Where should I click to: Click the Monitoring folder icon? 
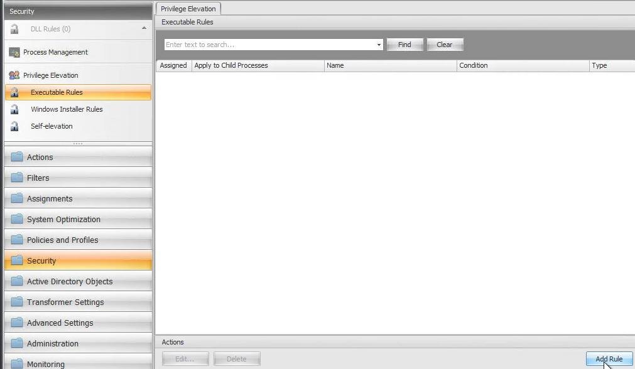tap(16, 364)
